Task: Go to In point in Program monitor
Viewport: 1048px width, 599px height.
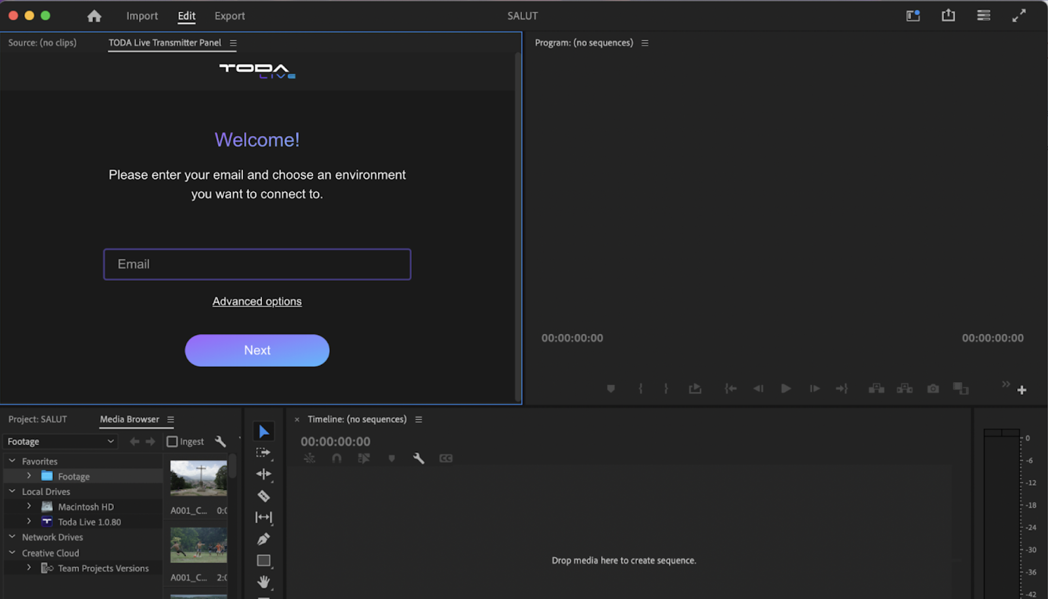Action: (x=730, y=389)
